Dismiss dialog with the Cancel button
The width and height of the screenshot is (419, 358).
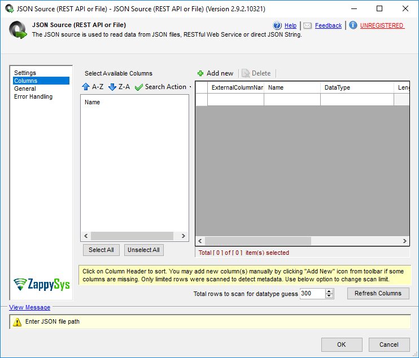pos(389,344)
